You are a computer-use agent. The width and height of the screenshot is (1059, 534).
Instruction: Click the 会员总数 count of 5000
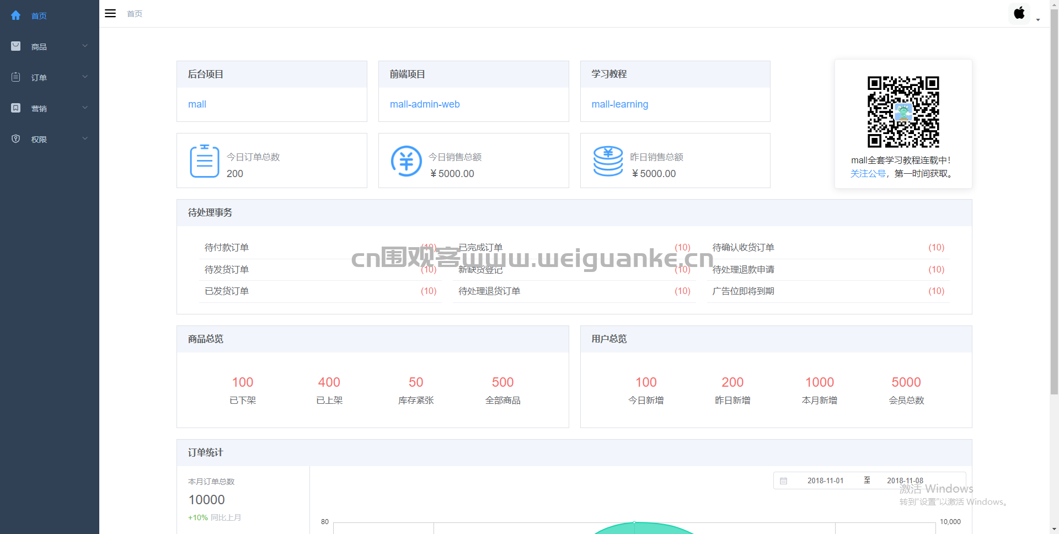[x=906, y=382]
